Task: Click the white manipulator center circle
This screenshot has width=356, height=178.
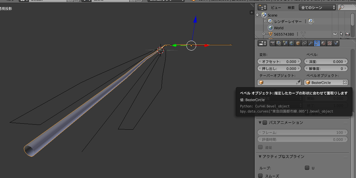Action: (191, 46)
